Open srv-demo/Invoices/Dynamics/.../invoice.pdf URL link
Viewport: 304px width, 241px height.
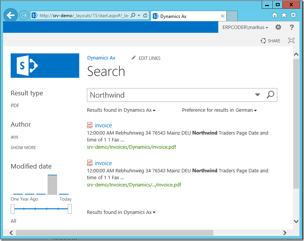pos(134,185)
